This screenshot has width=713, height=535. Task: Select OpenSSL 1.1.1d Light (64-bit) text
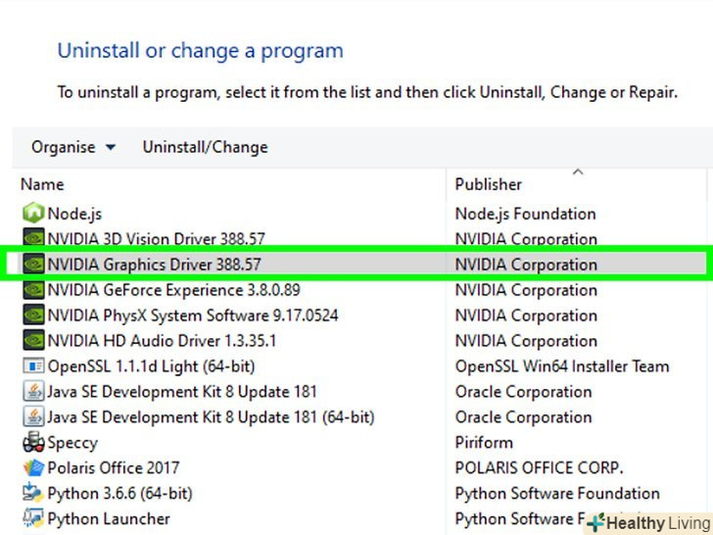151,366
